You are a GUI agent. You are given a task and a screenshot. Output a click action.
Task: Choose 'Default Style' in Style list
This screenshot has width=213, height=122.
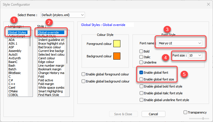click(x=47, y=36)
